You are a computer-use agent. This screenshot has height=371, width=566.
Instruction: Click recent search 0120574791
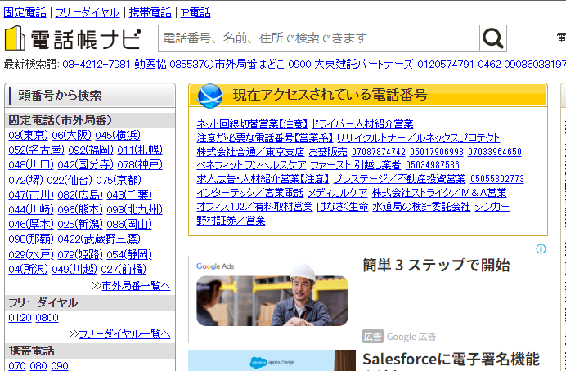446,65
